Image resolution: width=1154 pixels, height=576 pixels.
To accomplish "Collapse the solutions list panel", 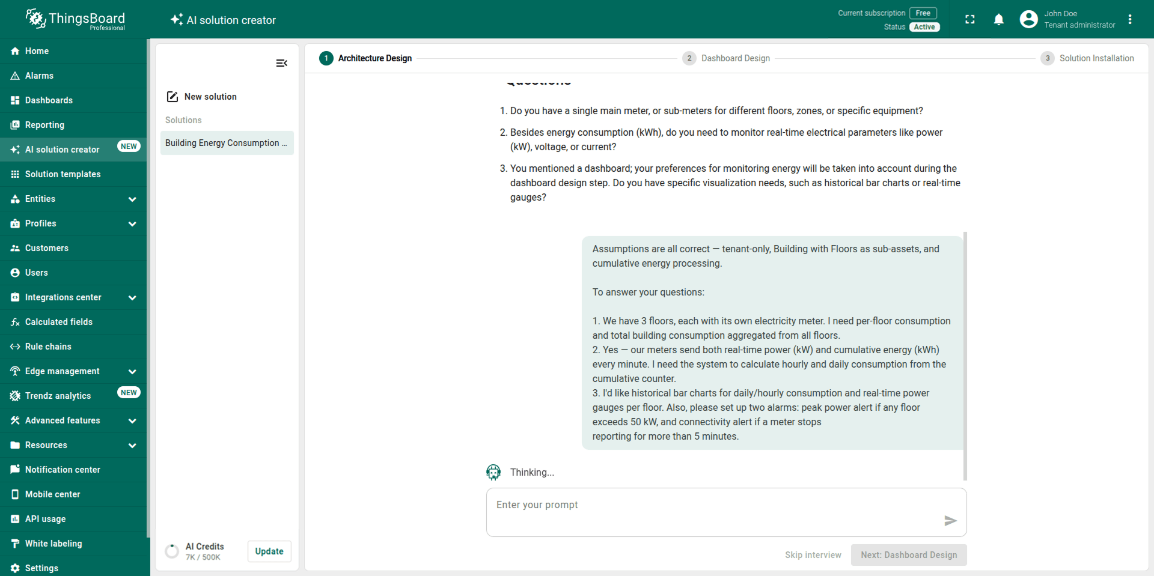I will pyautogui.click(x=281, y=63).
